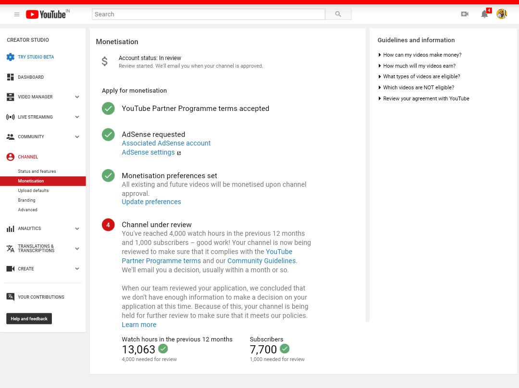Open Status and features submenu item
519x388 pixels.
pos(37,171)
